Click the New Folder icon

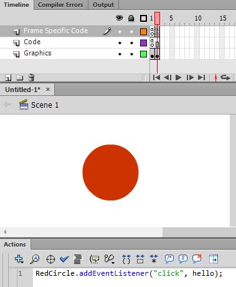click(20, 78)
